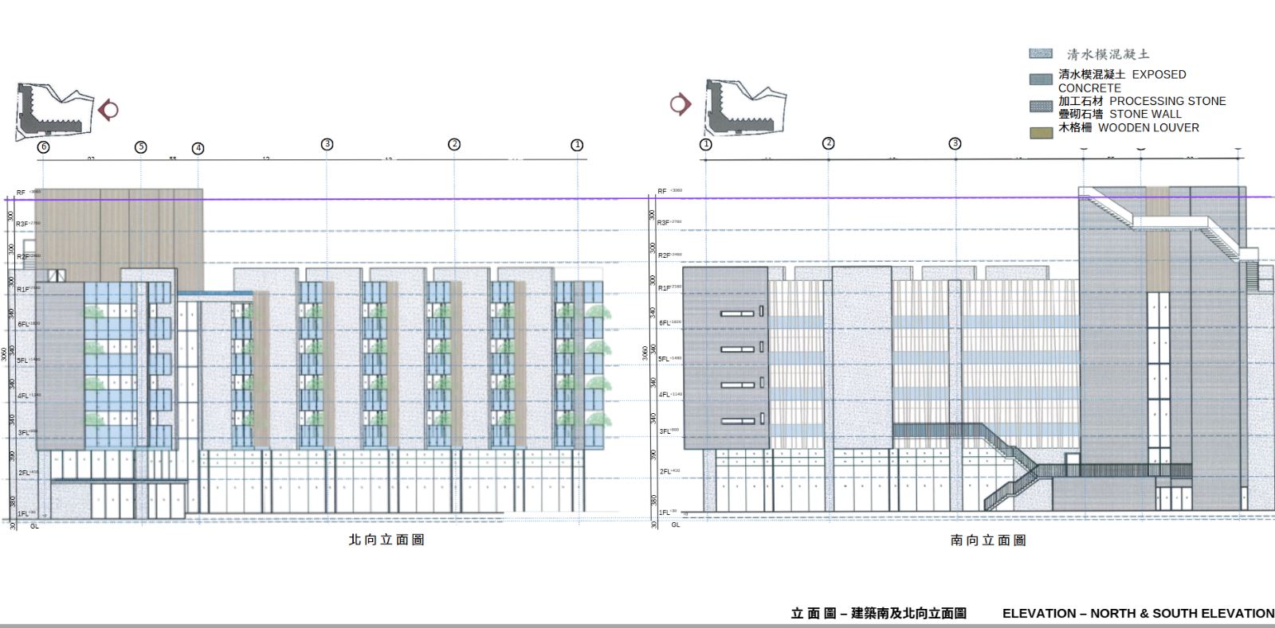Click the orientation arrow beside the north elevation key plan
Image resolution: width=1275 pixels, height=628 pixels.
(109, 109)
